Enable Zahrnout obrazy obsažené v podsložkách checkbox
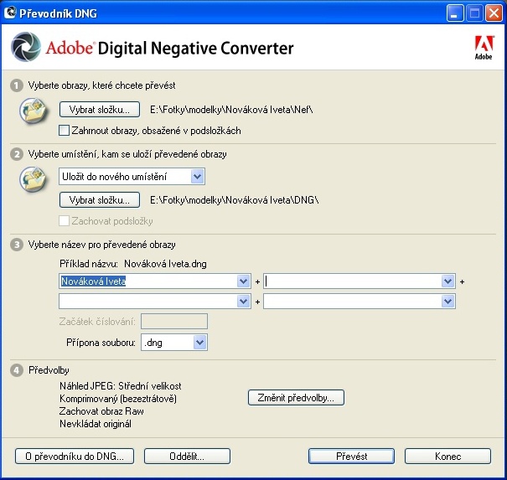Screen dimensions: 507x480 pos(65,130)
